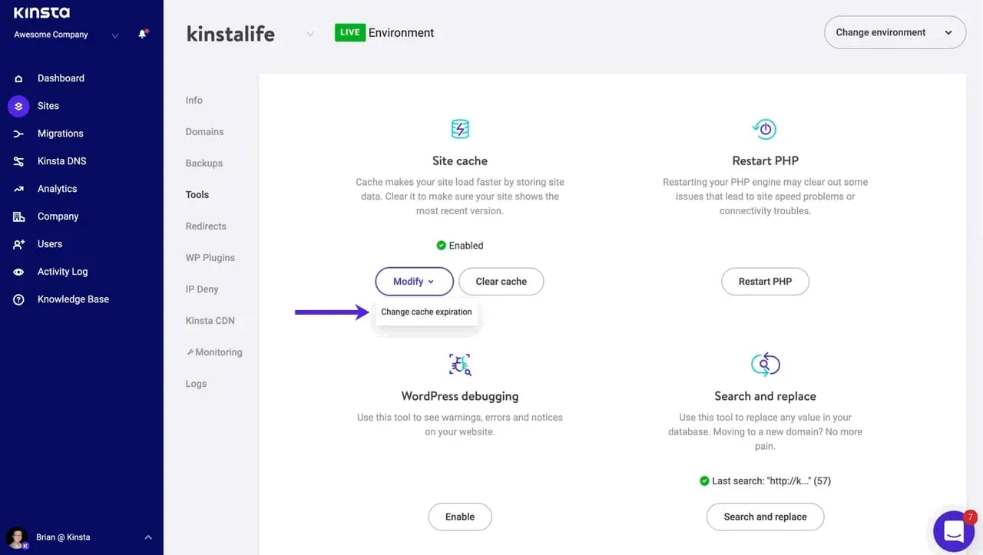983x555 pixels.
Task: Click the Restart PHP power icon
Action: pos(765,128)
